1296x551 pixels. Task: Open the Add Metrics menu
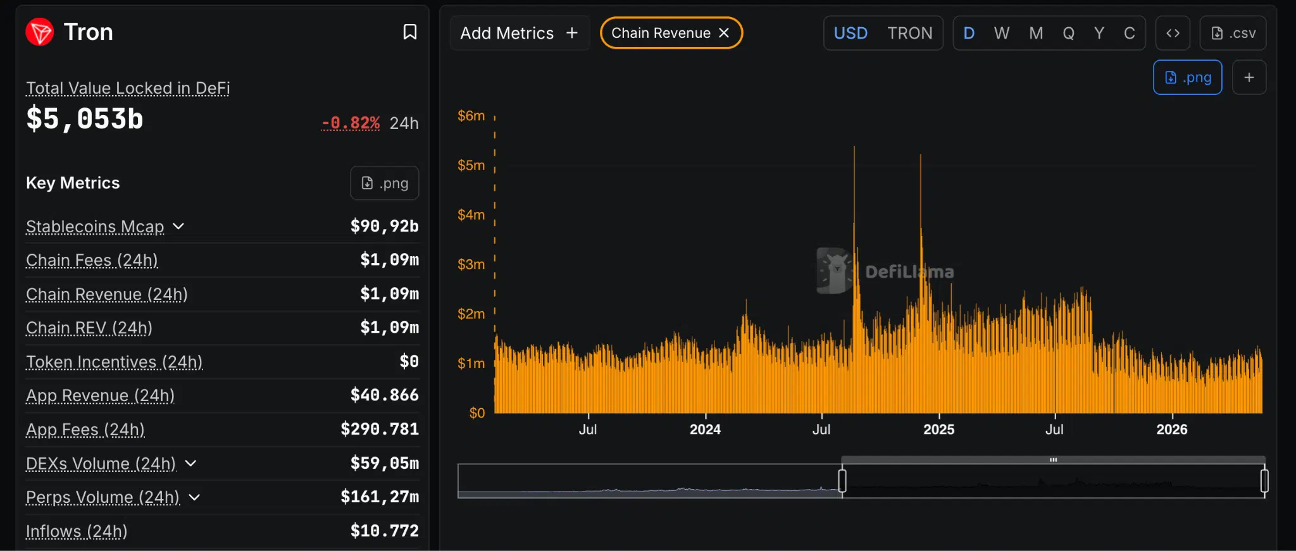520,33
